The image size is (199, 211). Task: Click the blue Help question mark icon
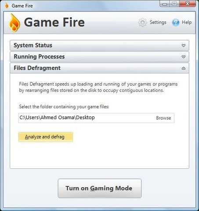(176, 22)
